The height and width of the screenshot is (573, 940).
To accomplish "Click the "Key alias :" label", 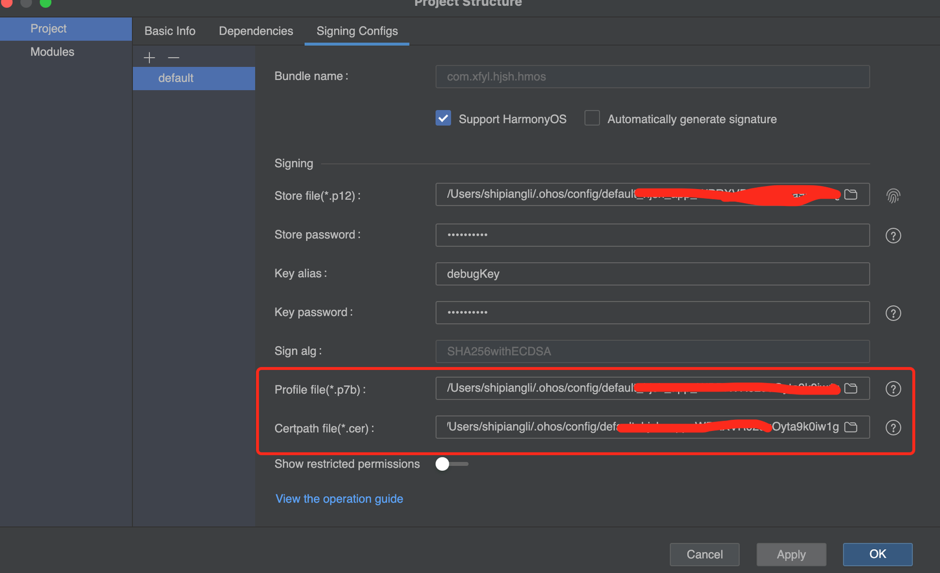I will 301,273.
